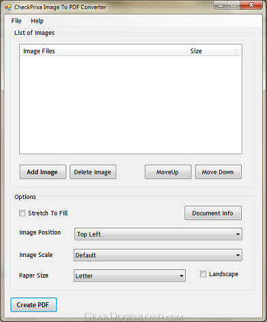Click inside the empty image list area
Viewport: 267px width, 322px height.
point(130,105)
